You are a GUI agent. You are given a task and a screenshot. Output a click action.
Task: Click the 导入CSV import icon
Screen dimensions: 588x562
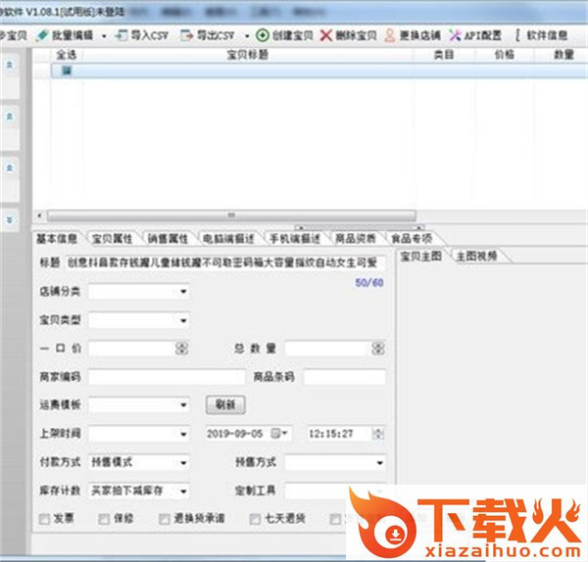[122, 34]
